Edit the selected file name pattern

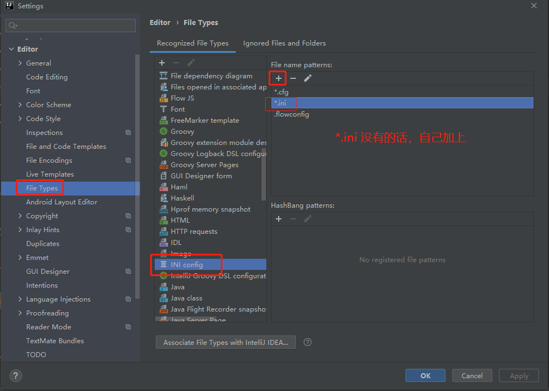click(308, 78)
